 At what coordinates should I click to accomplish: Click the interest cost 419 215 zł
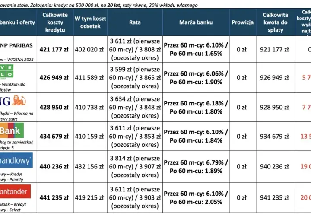(89, 197)
